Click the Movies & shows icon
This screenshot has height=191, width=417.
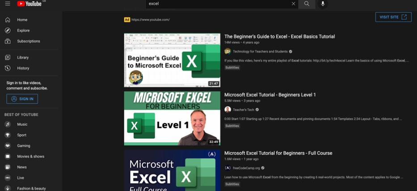tap(8, 157)
